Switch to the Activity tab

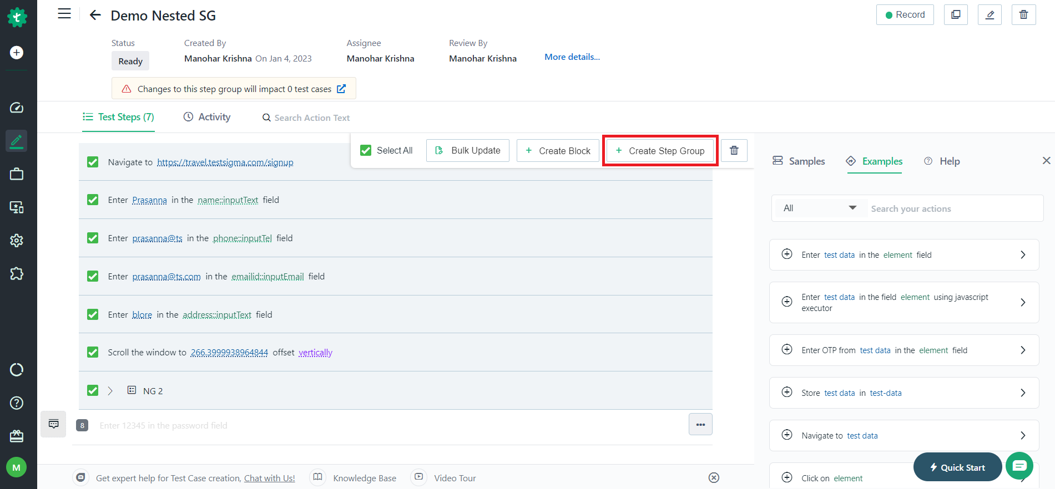click(207, 117)
